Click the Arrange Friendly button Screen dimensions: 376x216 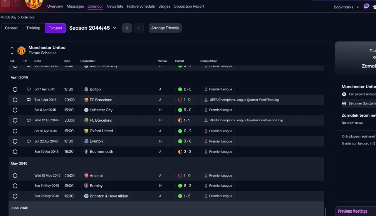pos(165,28)
